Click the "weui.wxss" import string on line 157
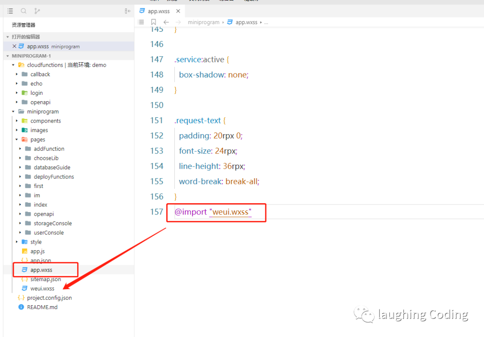484x337 pixels. (230, 212)
